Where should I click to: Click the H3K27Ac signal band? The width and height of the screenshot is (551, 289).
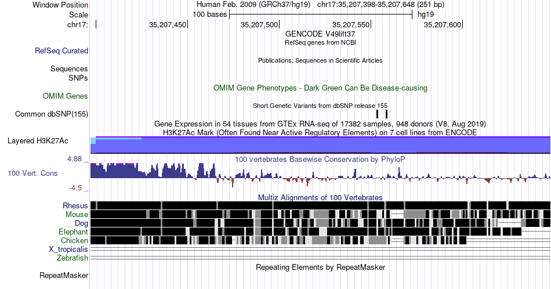(x=321, y=145)
